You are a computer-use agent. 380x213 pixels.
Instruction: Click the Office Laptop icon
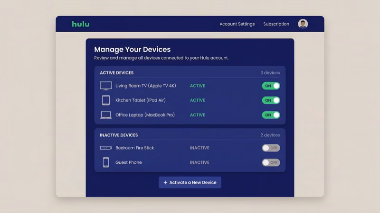point(106,115)
